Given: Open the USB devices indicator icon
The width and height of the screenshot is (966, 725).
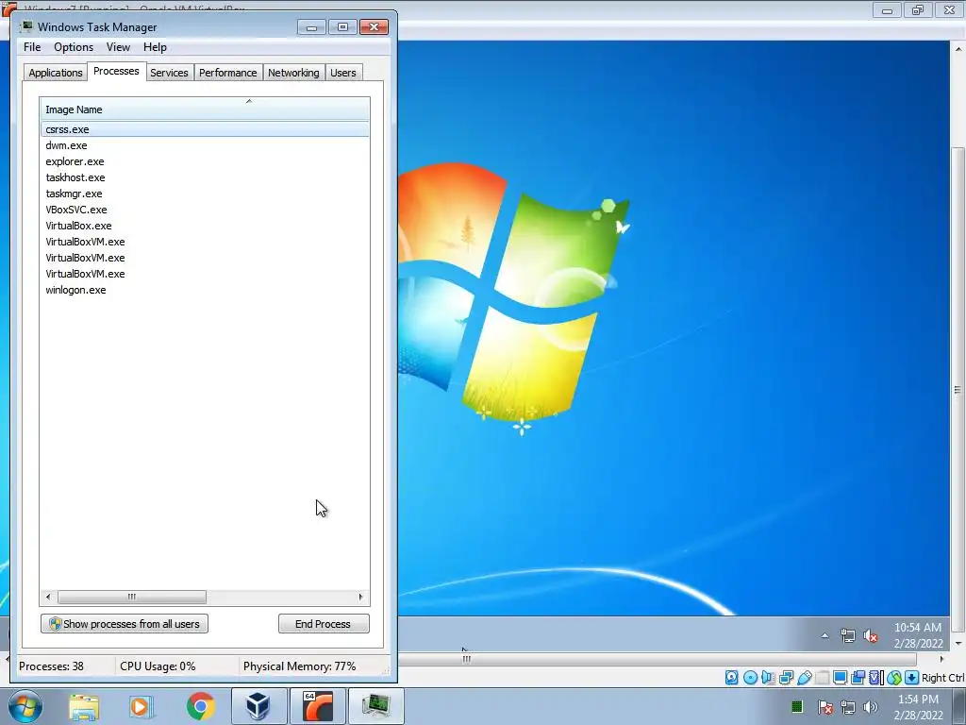Looking at the screenshot, I should (804, 678).
